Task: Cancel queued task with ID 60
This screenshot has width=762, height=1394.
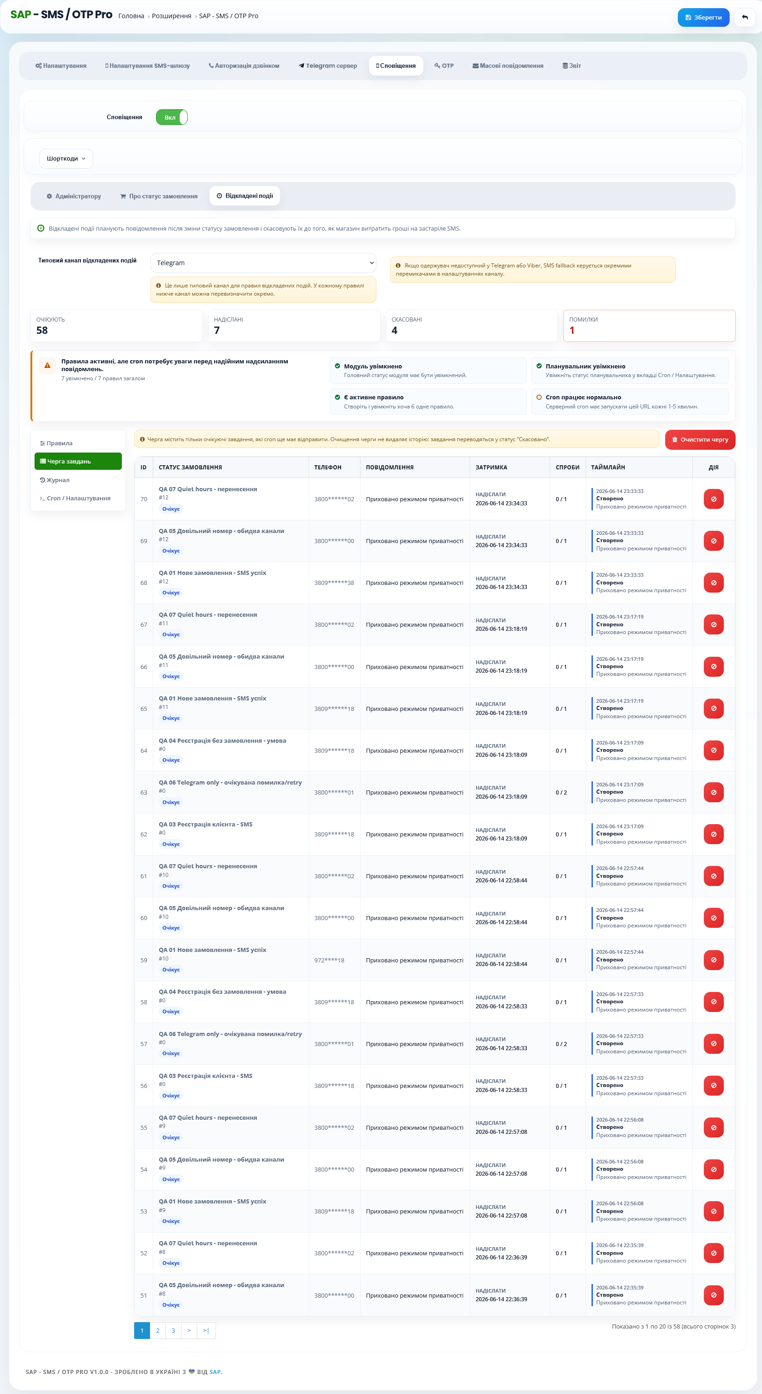Action: (x=713, y=918)
